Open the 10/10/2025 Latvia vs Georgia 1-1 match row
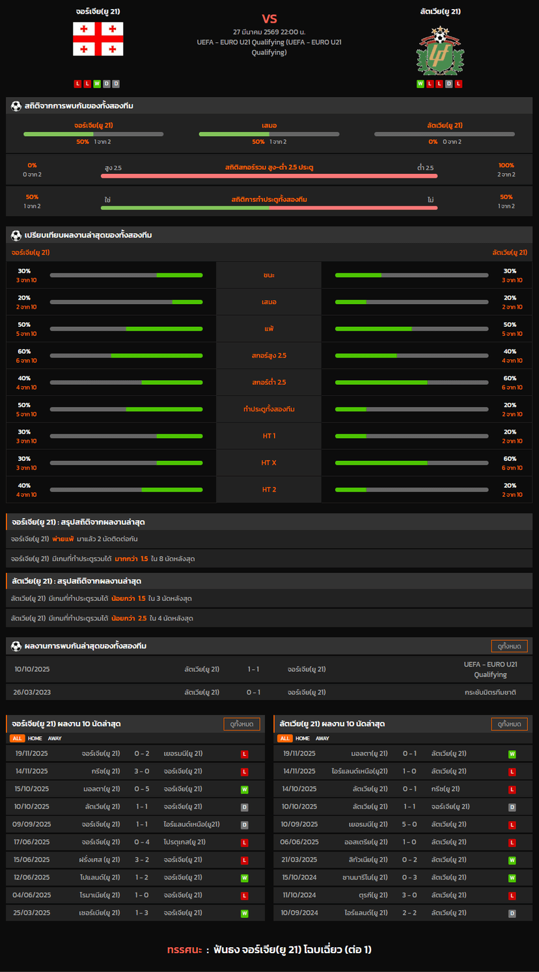This screenshot has width=539, height=972. (269, 669)
